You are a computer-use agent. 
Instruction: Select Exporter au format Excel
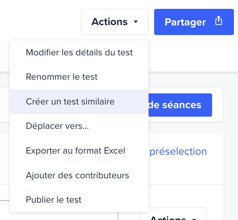(x=79, y=151)
